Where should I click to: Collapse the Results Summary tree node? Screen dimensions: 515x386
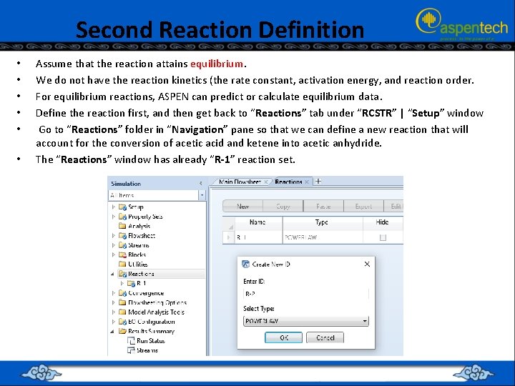click(113, 331)
